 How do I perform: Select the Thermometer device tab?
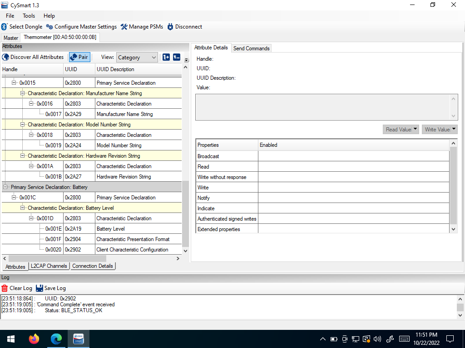pyautogui.click(x=60, y=37)
